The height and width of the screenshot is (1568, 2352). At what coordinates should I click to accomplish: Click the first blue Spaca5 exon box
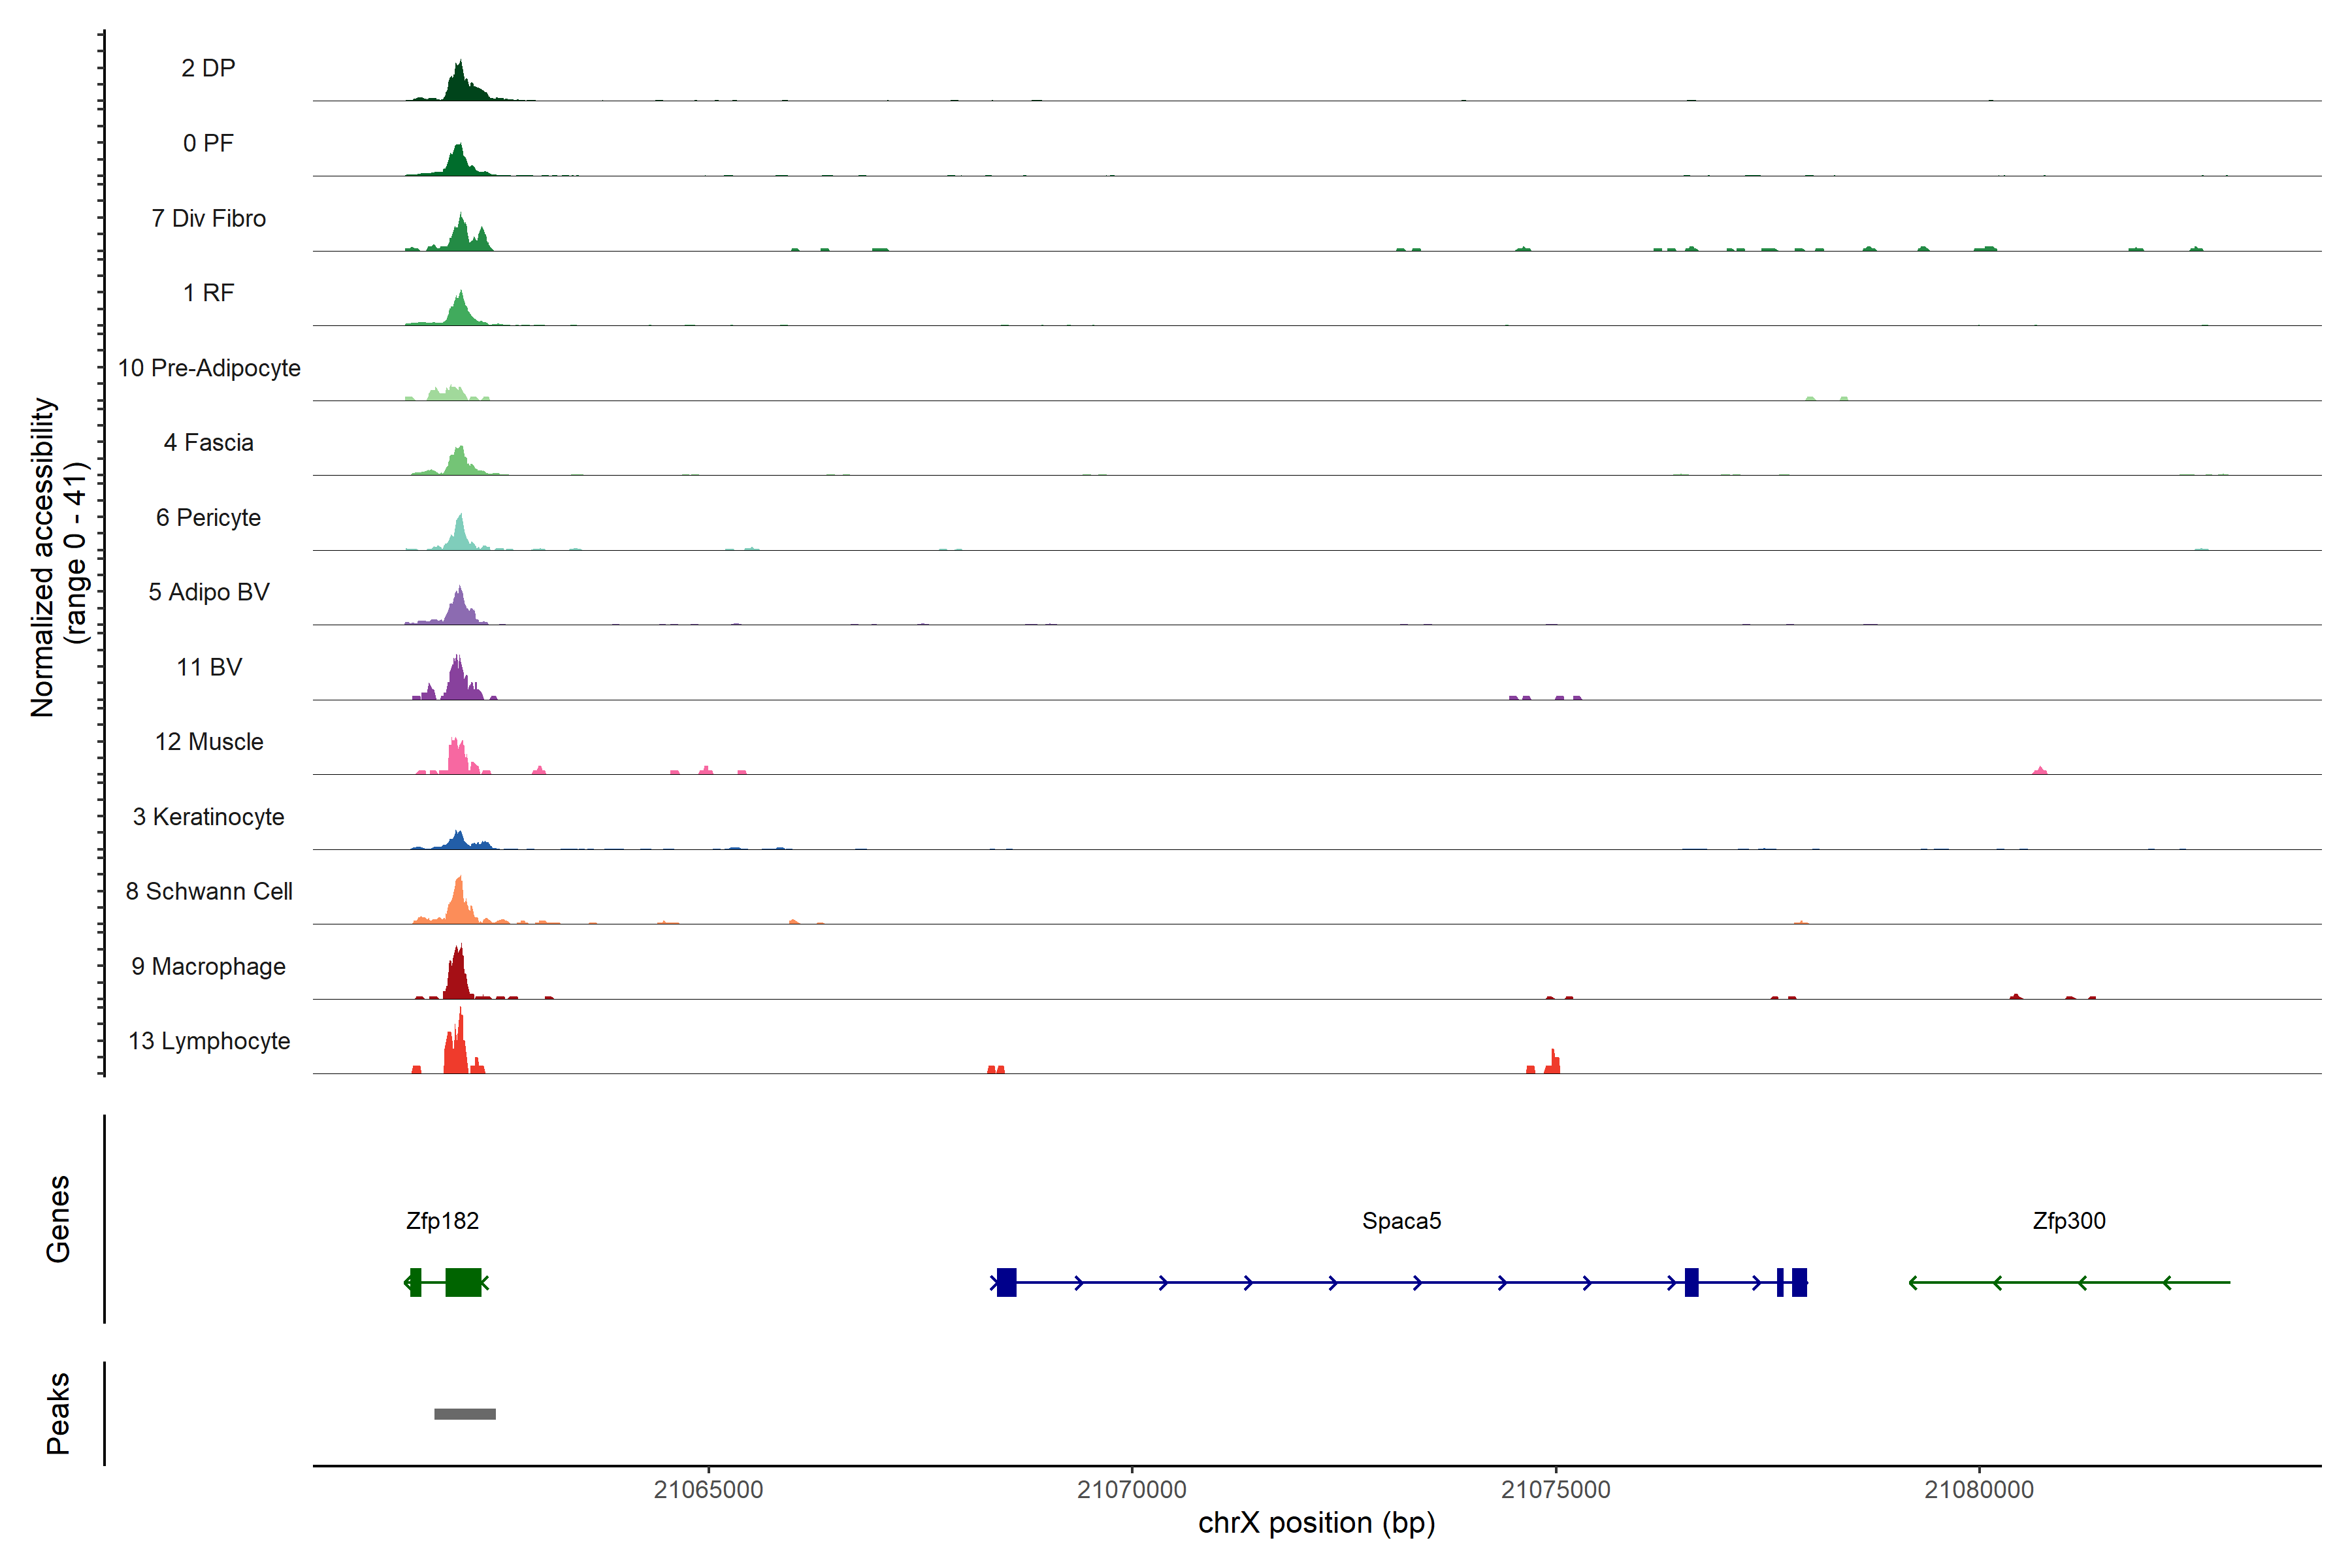pos(1006,1282)
